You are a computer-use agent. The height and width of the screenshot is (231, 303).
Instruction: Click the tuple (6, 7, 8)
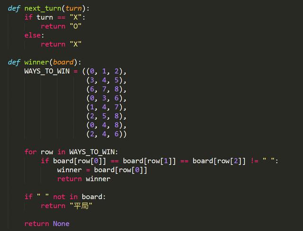pos(104,89)
